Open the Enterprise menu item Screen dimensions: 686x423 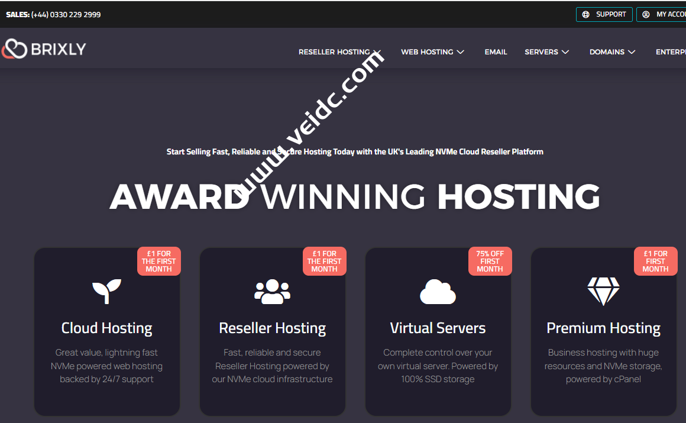pyautogui.click(x=671, y=52)
